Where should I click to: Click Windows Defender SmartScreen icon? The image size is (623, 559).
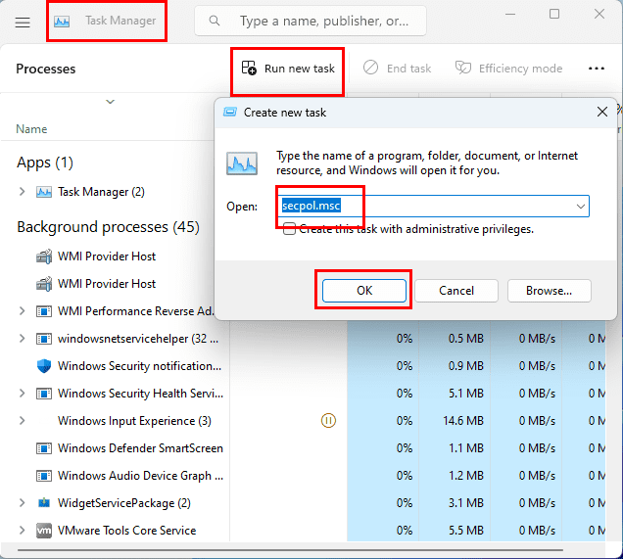pos(44,448)
